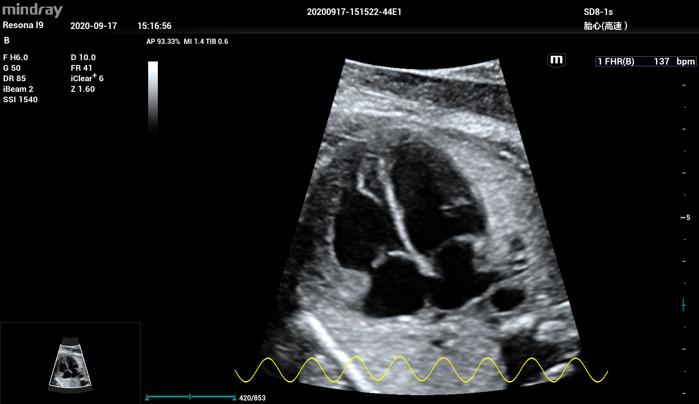Image resolution: width=699 pixels, height=404 pixels.
Task: Click the grayscale map bar
Action: (x=153, y=97)
